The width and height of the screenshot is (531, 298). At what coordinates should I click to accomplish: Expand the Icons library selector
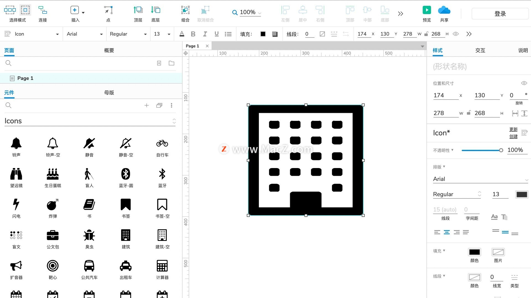(x=174, y=121)
